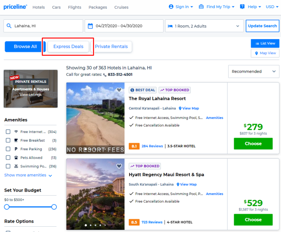Check the Swimming Pool checkbox

(x=8, y=166)
